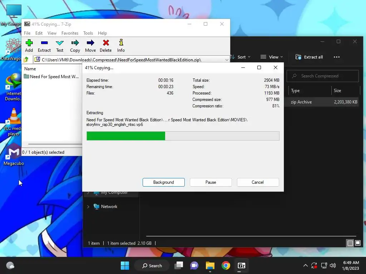366x274 pixels.
Task: Select the My Computer desktop icon
Action: point(11,15)
